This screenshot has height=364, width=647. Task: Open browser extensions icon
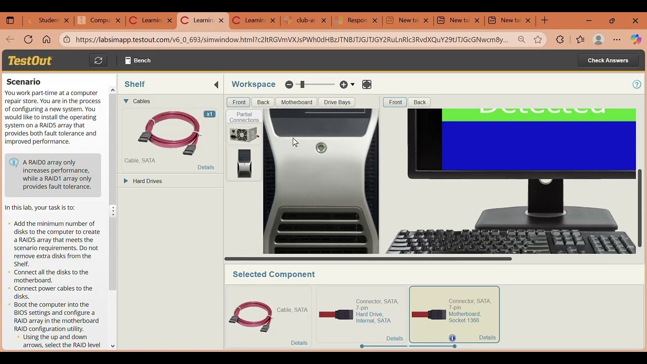[560, 39]
